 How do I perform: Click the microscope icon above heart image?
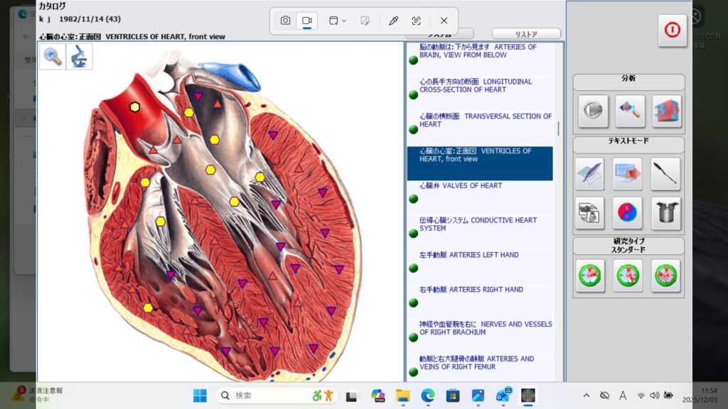point(80,57)
